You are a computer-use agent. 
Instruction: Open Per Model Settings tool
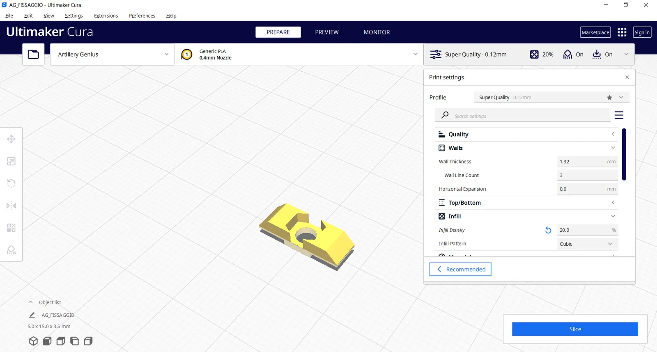coord(11,228)
